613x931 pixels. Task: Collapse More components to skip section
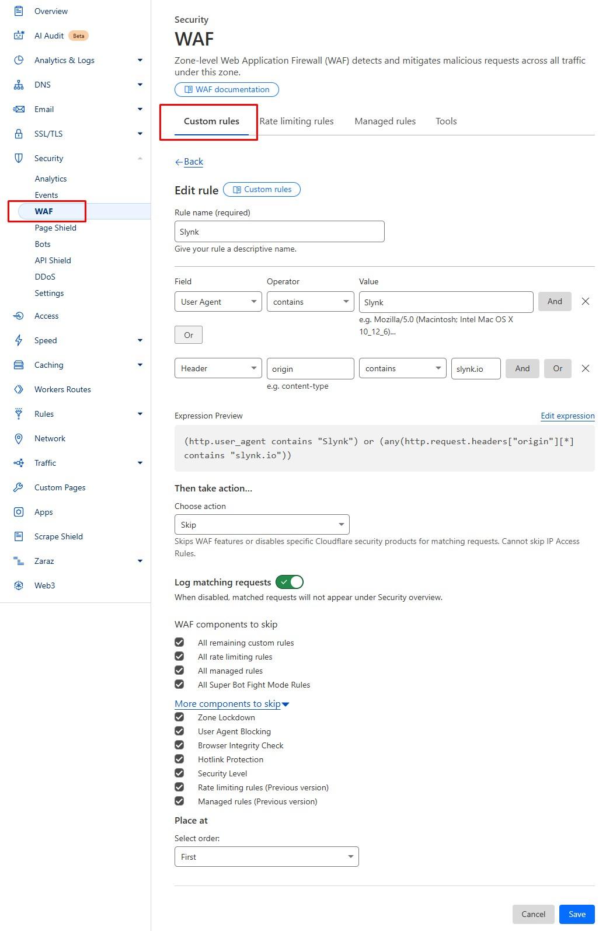tap(232, 704)
